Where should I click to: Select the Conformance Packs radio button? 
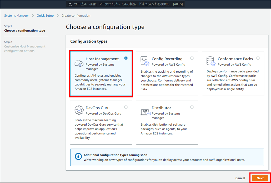(258, 58)
